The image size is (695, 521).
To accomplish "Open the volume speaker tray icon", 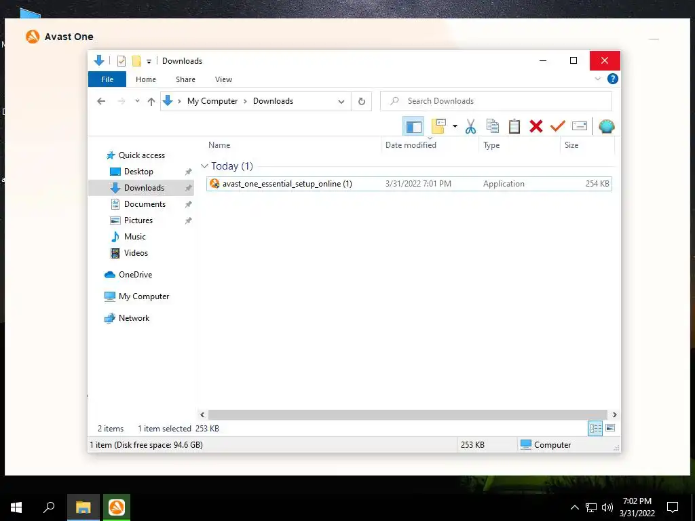I will (607, 507).
